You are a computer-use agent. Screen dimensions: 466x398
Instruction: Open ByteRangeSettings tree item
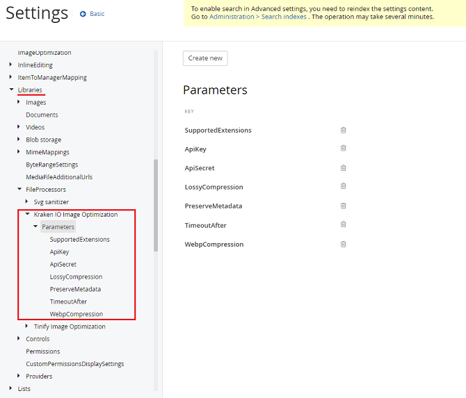[52, 165]
